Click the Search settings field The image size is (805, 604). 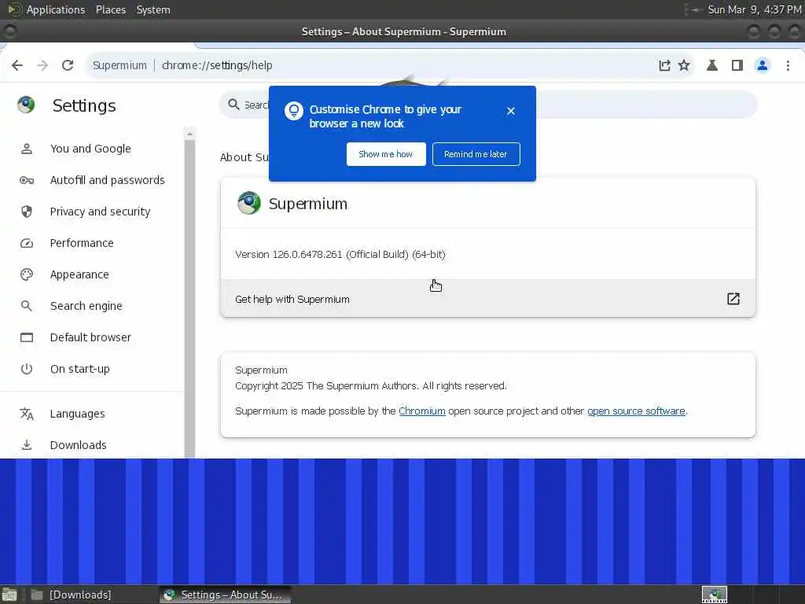click(487, 105)
